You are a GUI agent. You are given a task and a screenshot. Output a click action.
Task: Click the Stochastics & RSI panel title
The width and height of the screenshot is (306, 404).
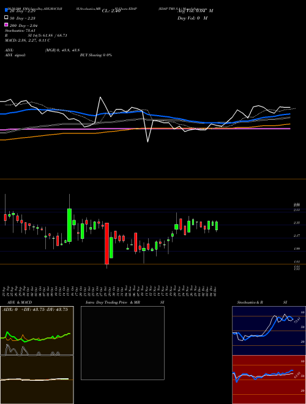click(262, 302)
